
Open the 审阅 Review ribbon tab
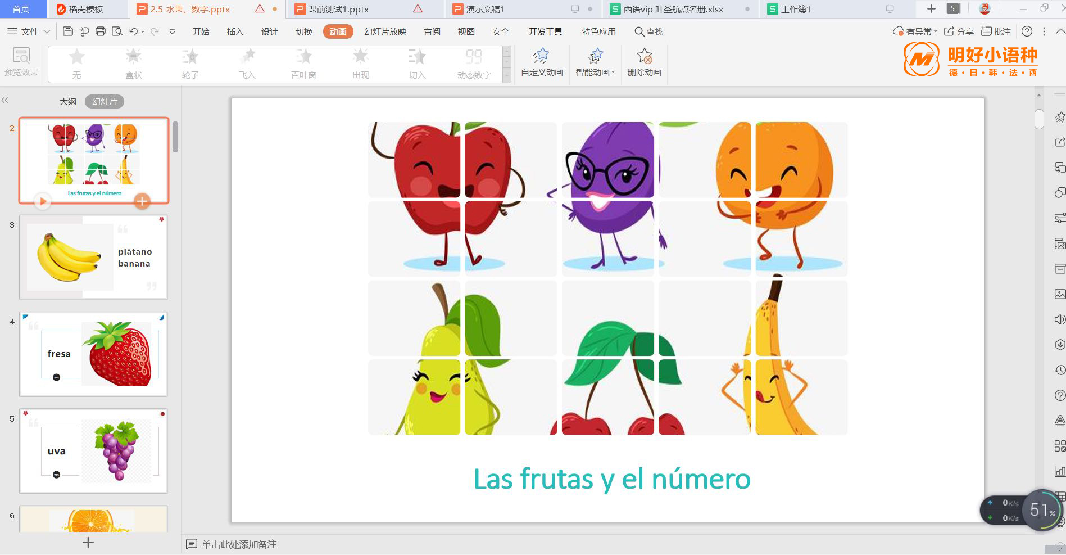[x=432, y=31]
